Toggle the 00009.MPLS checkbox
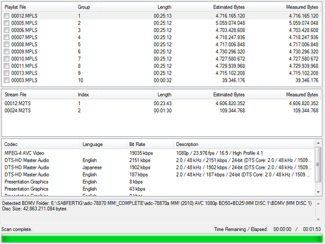This screenshot has height=244, width=325. 6,51
